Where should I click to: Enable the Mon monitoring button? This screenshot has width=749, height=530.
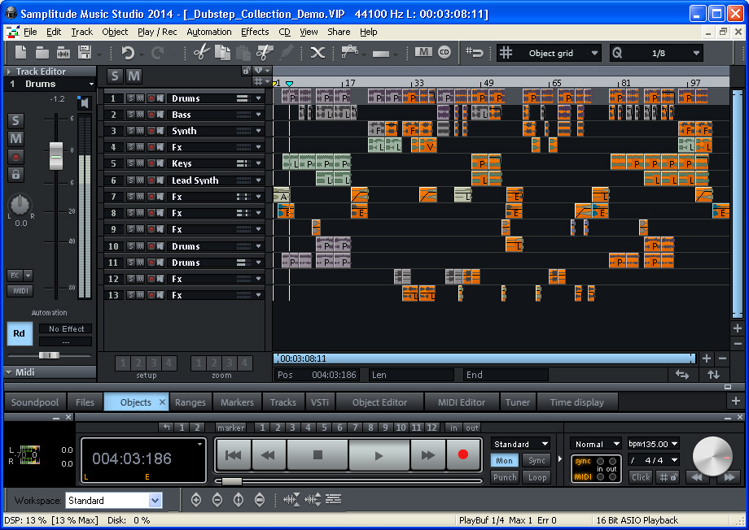pos(505,460)
